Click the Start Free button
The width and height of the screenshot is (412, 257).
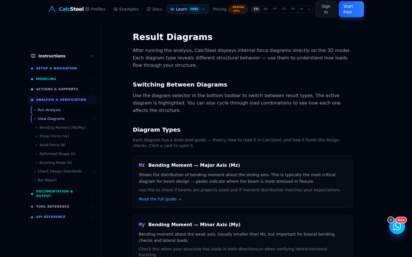(351, 9)
